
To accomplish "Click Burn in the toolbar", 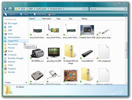I will [52, 14].
